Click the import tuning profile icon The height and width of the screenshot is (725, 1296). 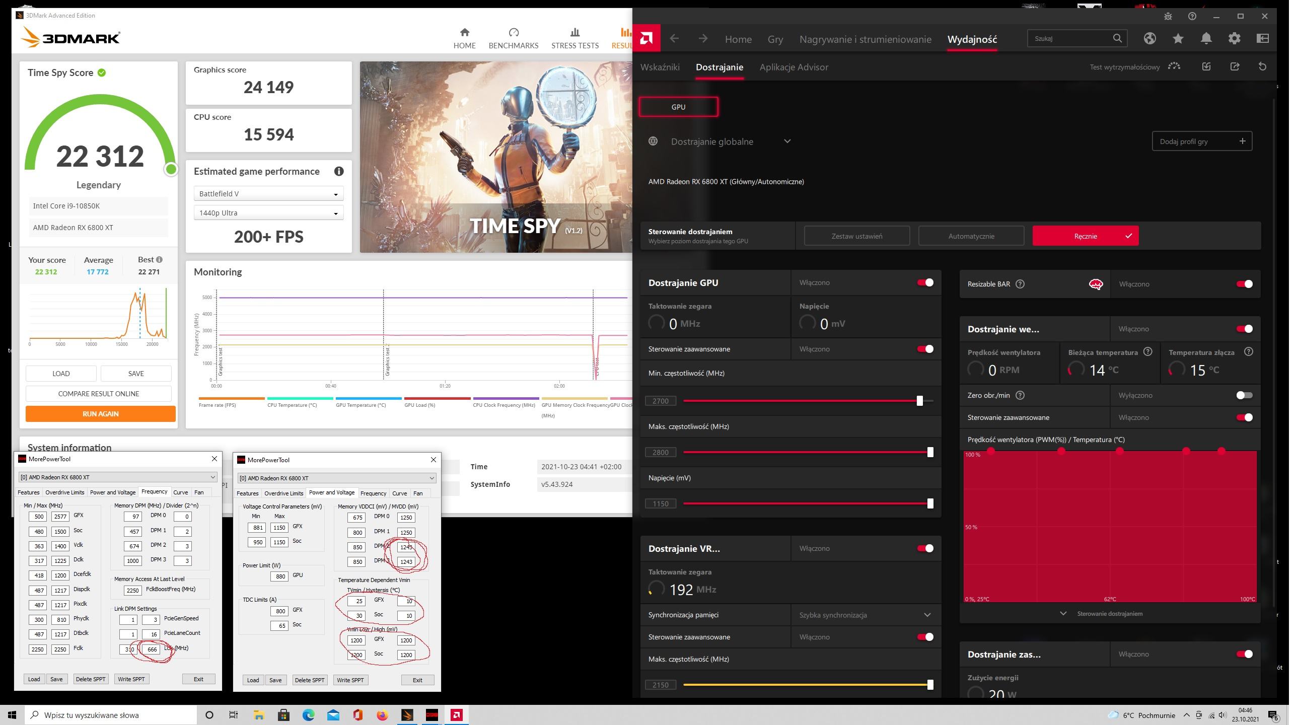(1206, 66)
